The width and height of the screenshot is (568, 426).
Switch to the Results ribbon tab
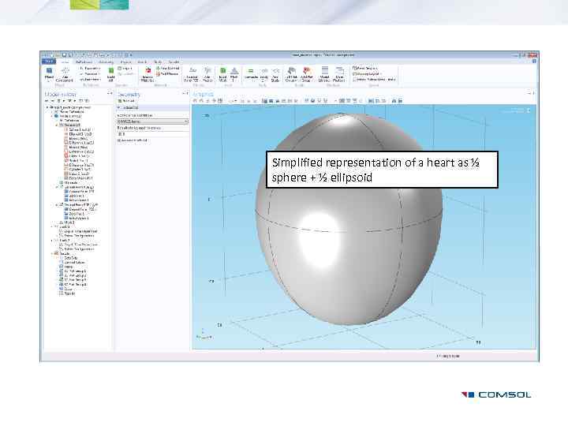coord(174,62)
